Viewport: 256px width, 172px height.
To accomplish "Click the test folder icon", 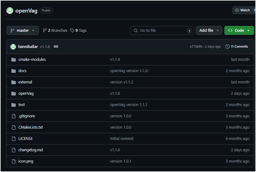I will [x=14, y=105].
